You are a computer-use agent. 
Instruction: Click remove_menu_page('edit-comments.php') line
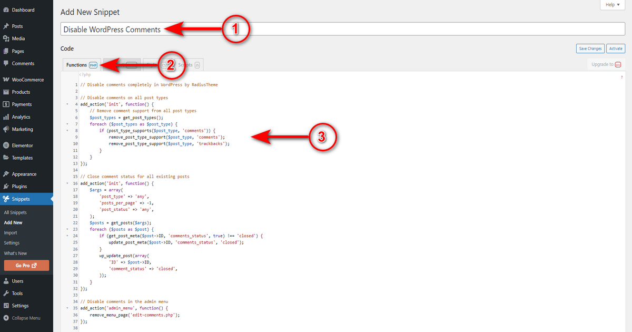click(x=135, y=315)
